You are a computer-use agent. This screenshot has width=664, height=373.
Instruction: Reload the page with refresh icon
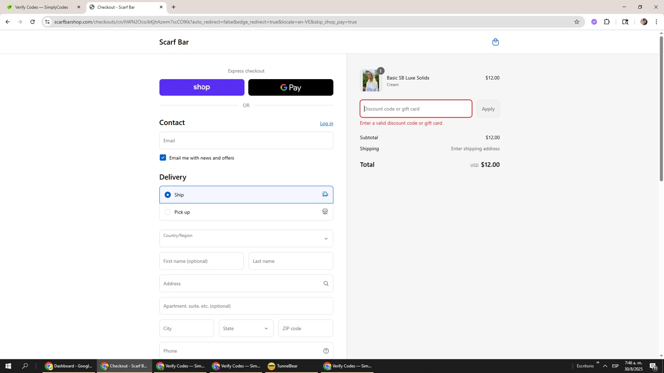[32, 22]
